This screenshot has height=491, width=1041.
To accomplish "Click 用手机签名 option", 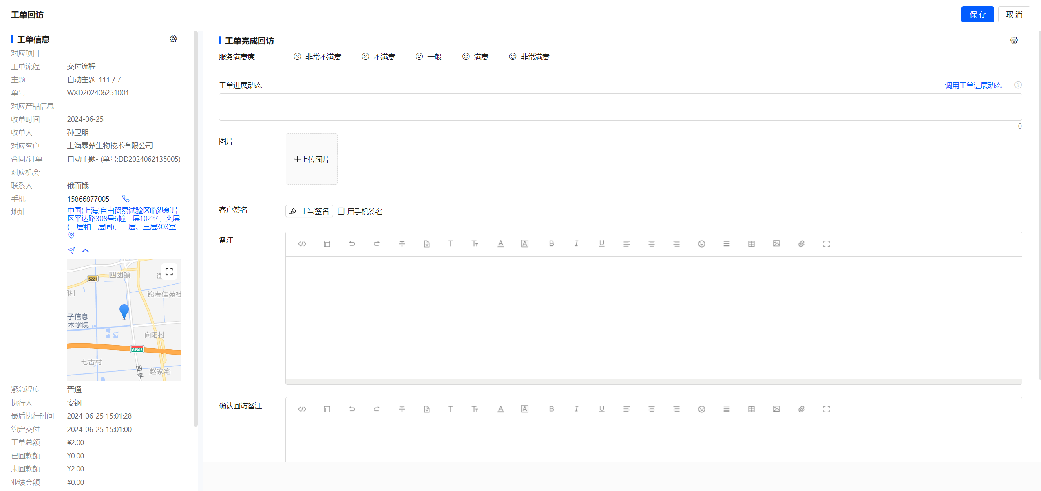I will coord(360,211).
